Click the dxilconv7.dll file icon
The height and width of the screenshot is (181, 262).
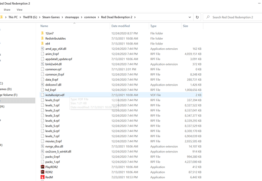43,85
